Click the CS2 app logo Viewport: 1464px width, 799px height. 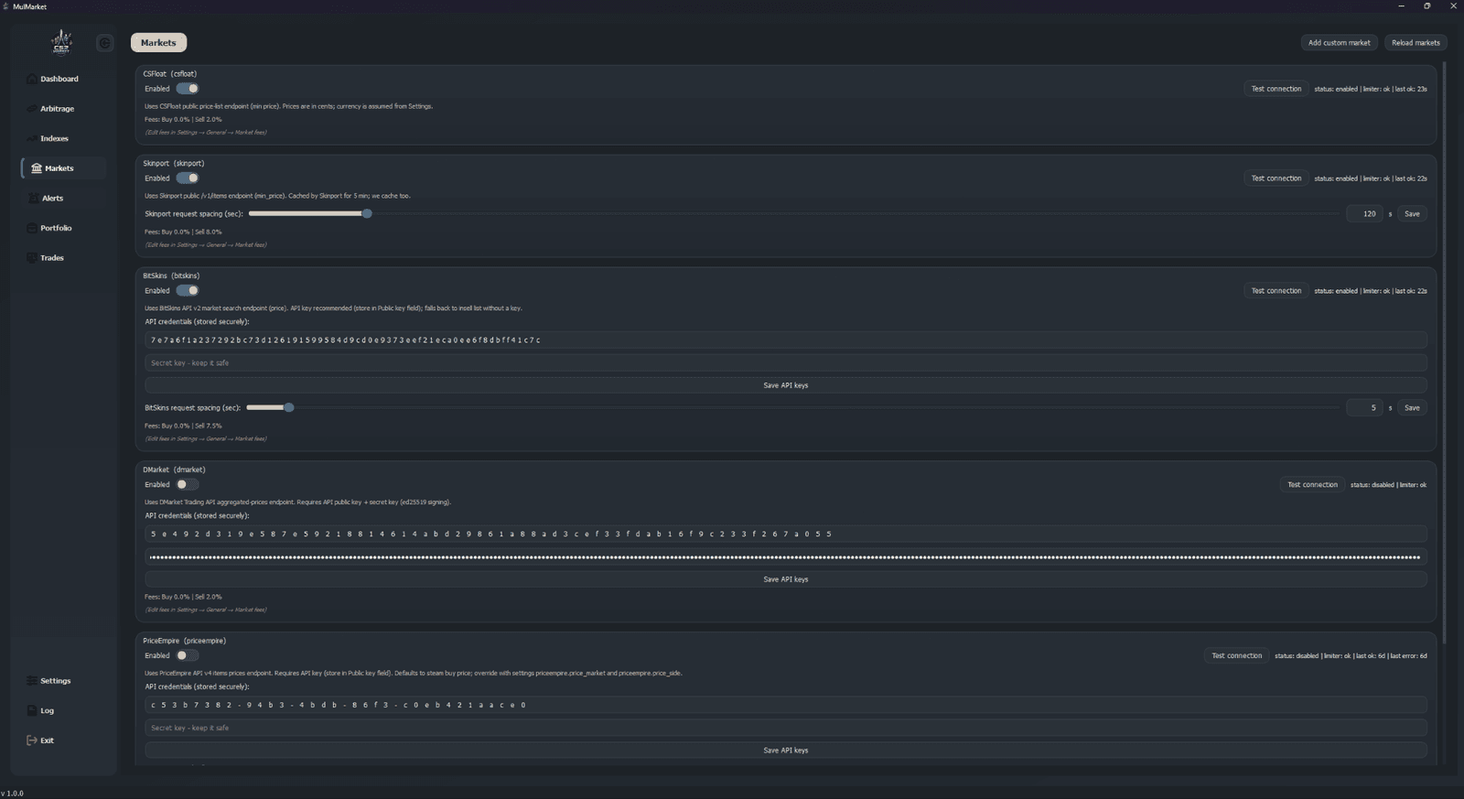coord(61,42)
